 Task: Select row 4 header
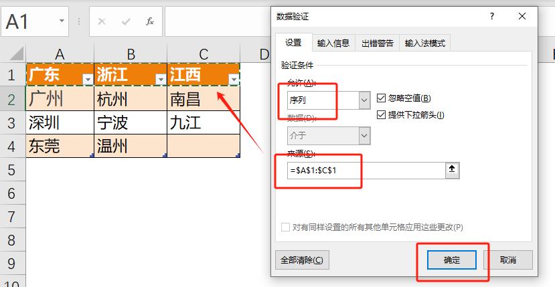click(x=13, y=146)
